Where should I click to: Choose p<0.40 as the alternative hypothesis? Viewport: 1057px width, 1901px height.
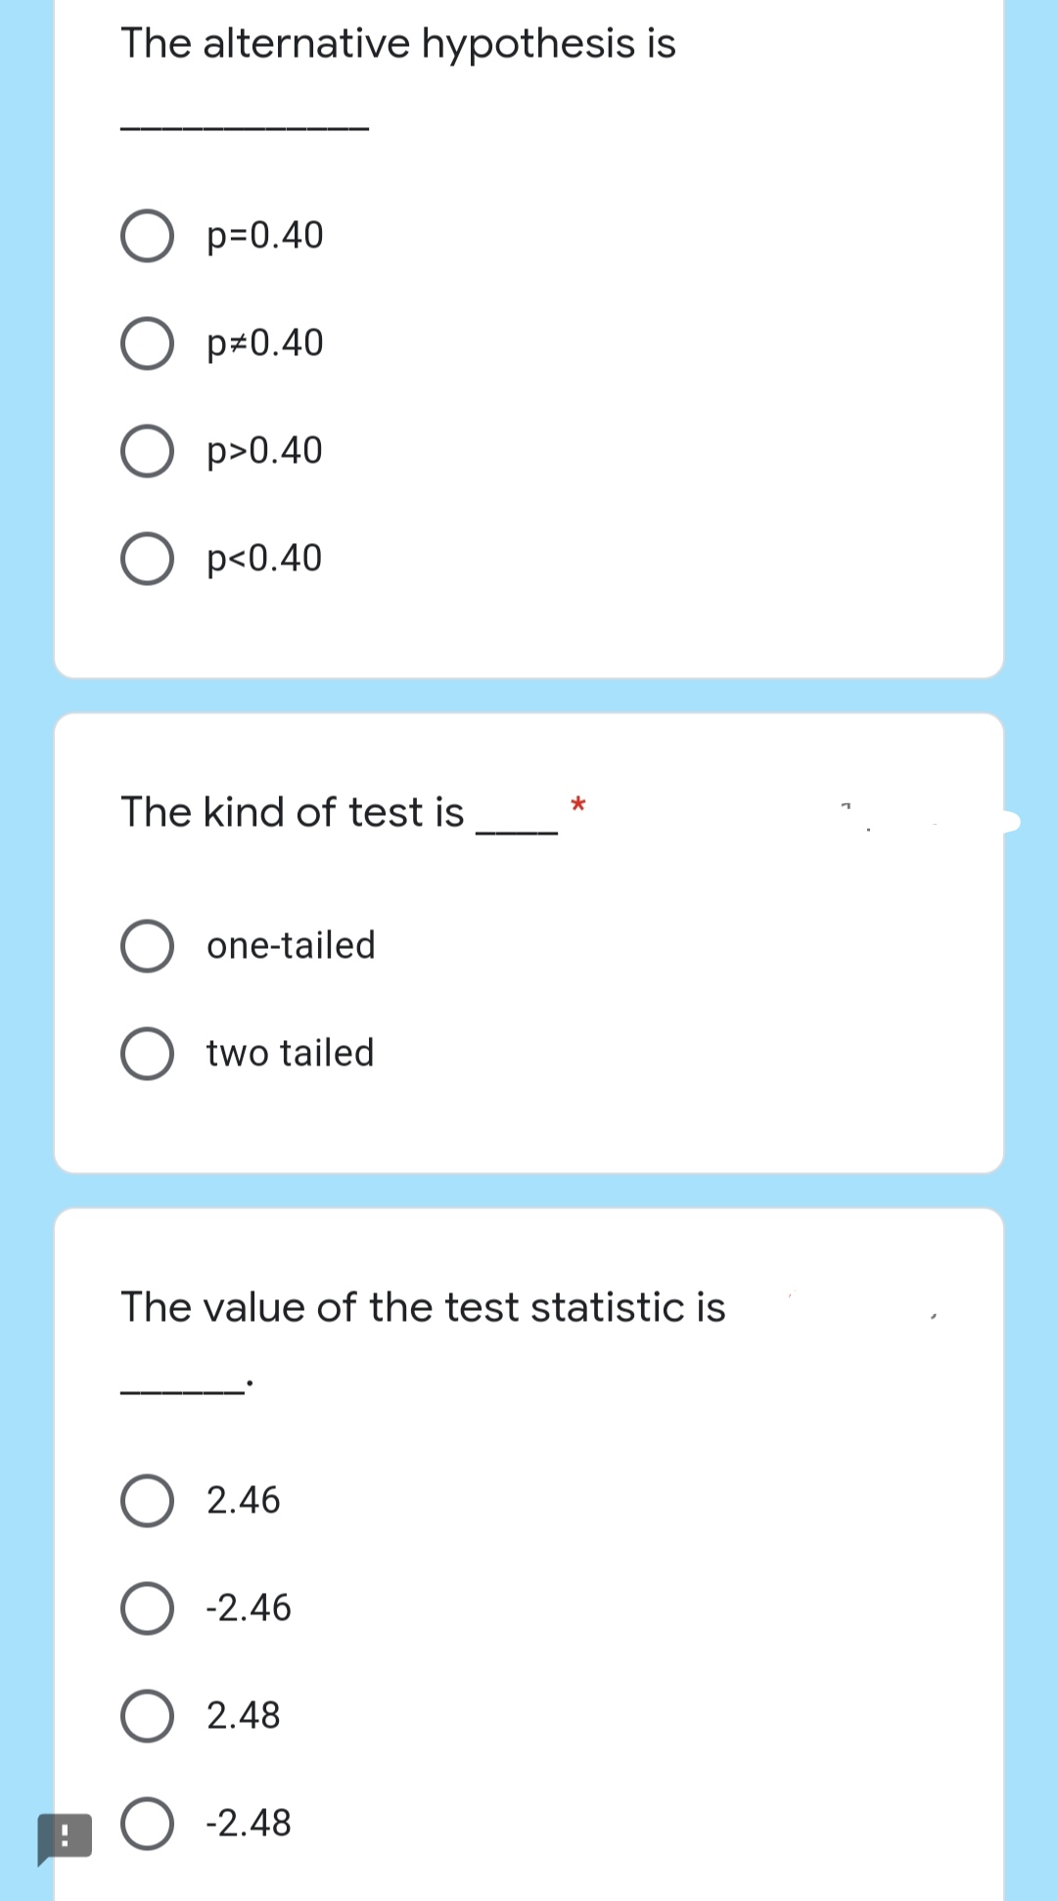point(148,560)
